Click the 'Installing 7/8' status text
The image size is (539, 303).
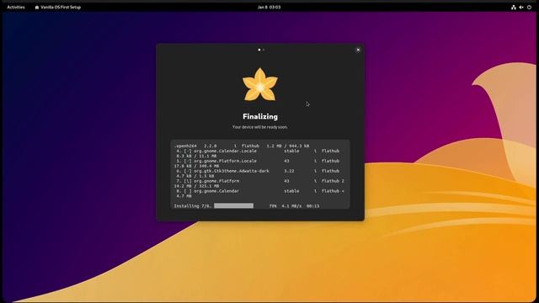click(193, 205)
